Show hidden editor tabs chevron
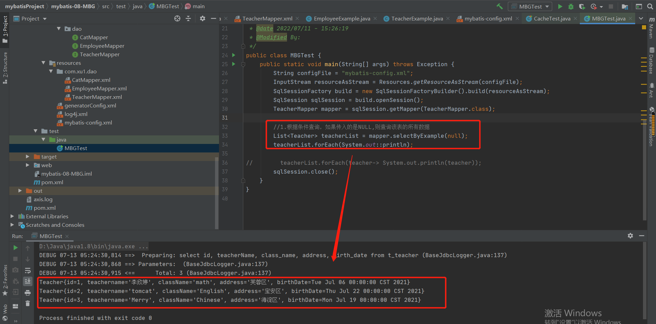The width and height of the screenshot is (656, 324). [641, 18]
